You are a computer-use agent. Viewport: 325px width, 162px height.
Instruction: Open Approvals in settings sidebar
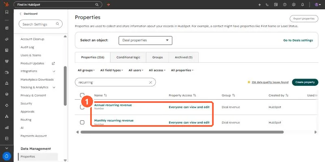click(x=27, y=112)
